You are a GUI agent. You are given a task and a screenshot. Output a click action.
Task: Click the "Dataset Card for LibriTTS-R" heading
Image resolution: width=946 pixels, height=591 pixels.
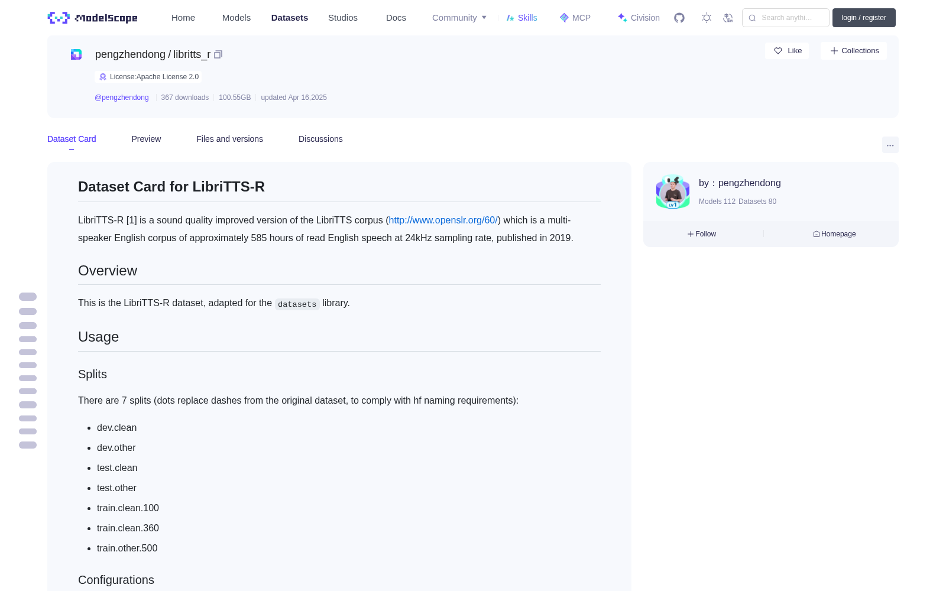(171, 187)
